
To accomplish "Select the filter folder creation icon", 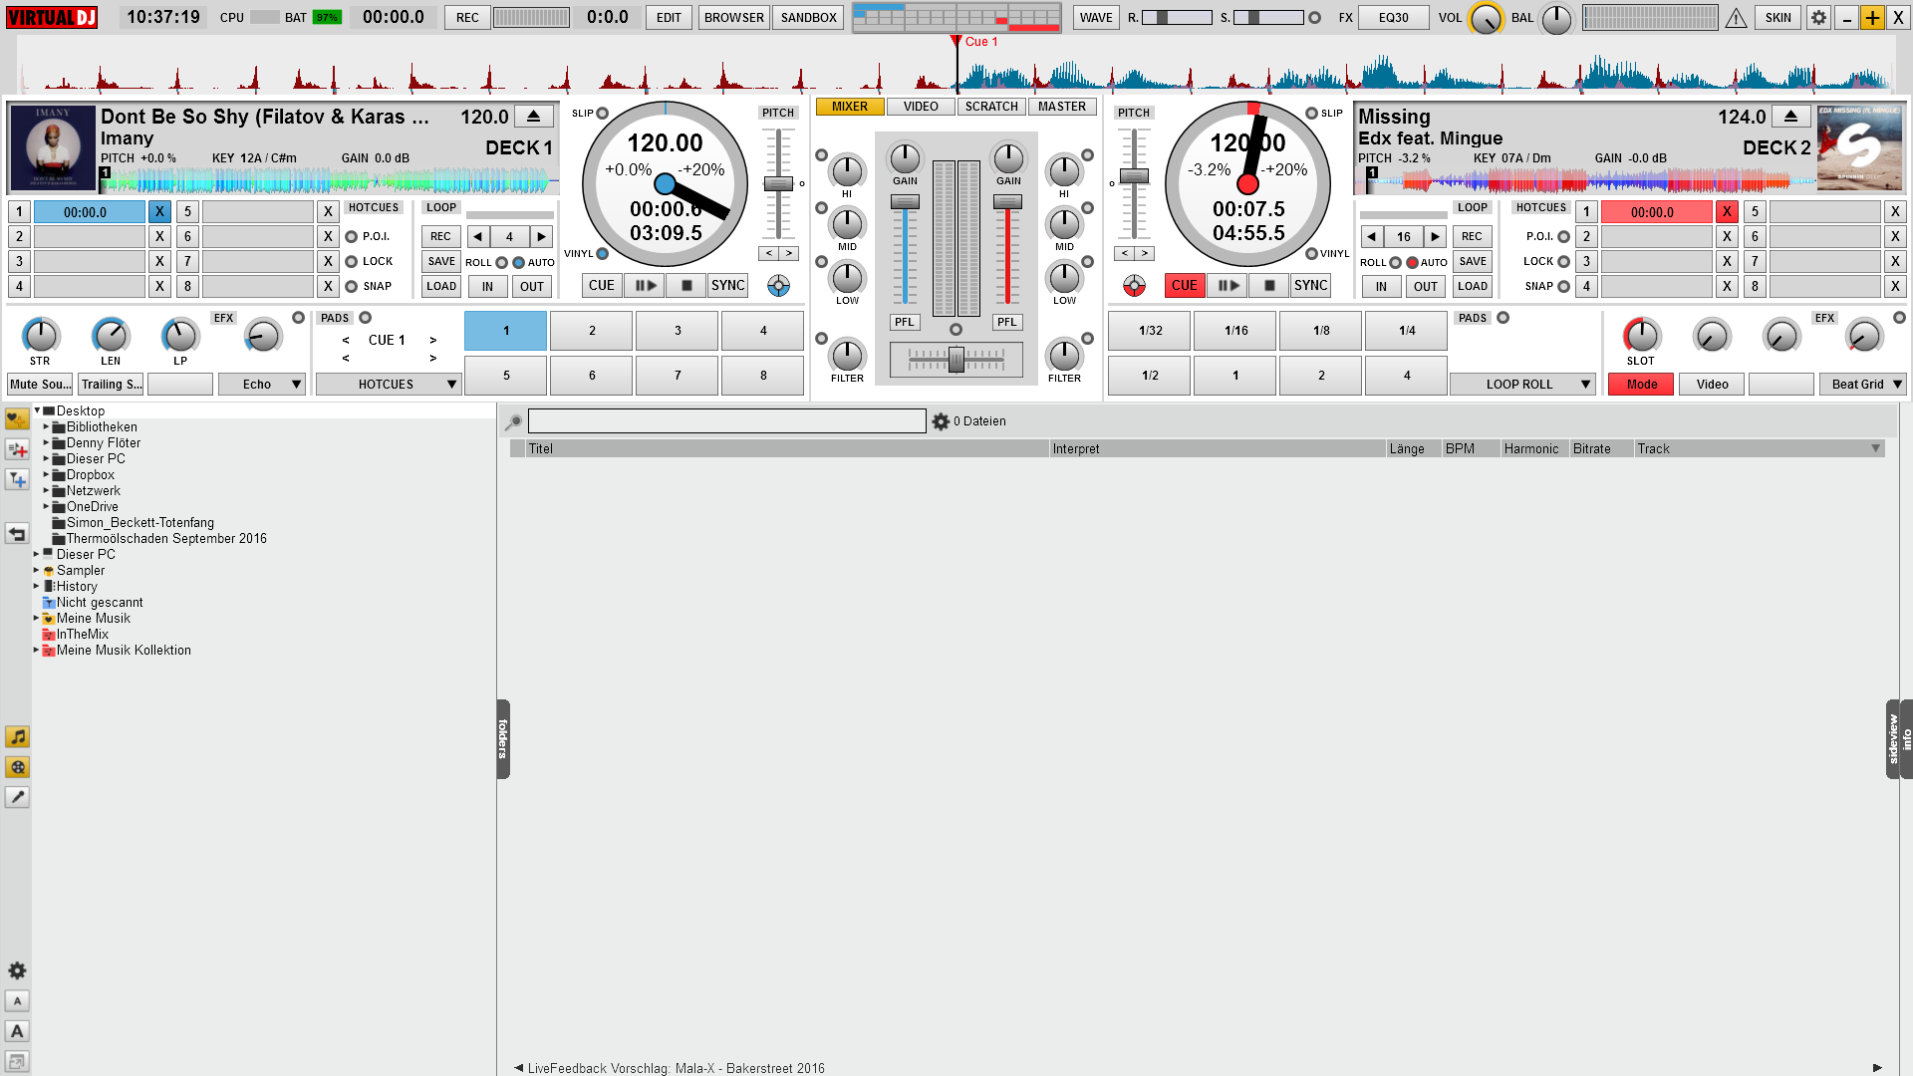I will (17, 480).
